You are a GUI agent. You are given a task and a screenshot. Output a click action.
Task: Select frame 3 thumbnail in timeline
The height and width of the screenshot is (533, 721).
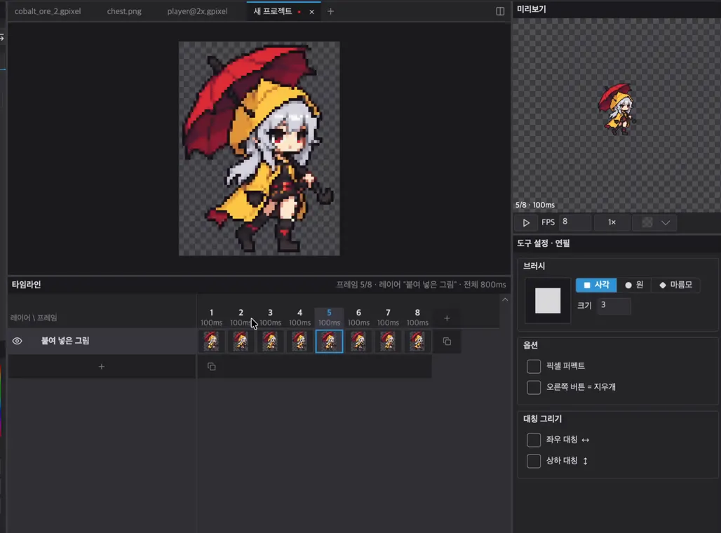(271, 342)
